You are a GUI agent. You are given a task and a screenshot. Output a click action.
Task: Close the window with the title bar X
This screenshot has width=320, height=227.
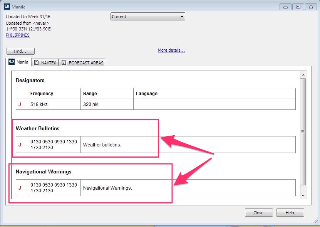pyautogui.click(x=310, y=7)
